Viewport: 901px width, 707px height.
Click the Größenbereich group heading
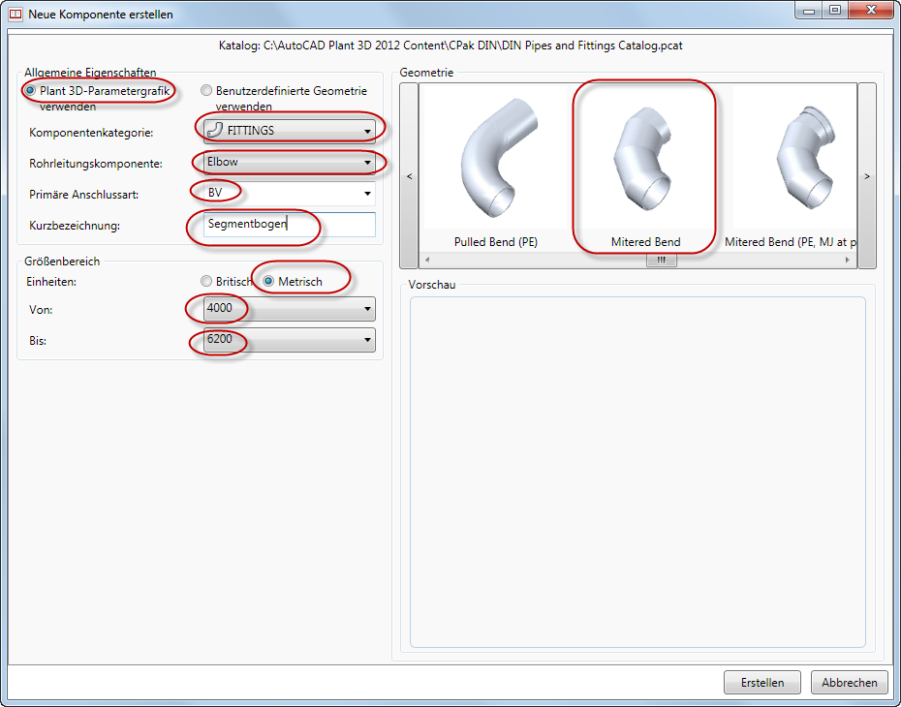coord(62,261)
